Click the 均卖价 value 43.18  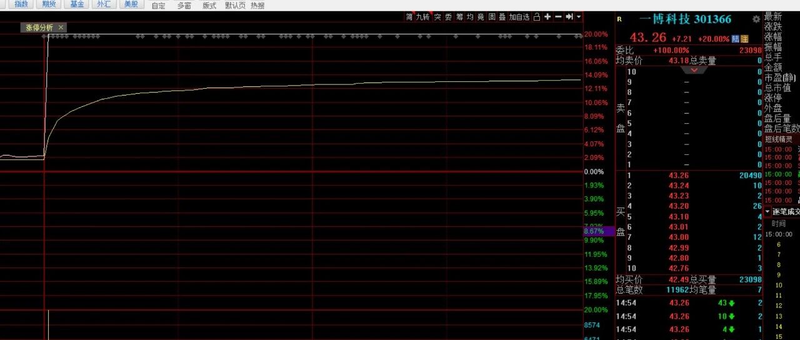click(678, 61)
